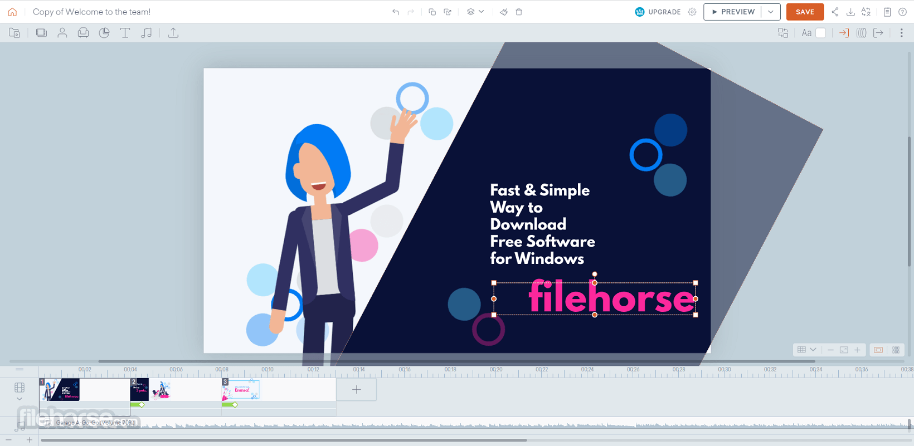
Task: Undo the last action
Action: point(396,12)
